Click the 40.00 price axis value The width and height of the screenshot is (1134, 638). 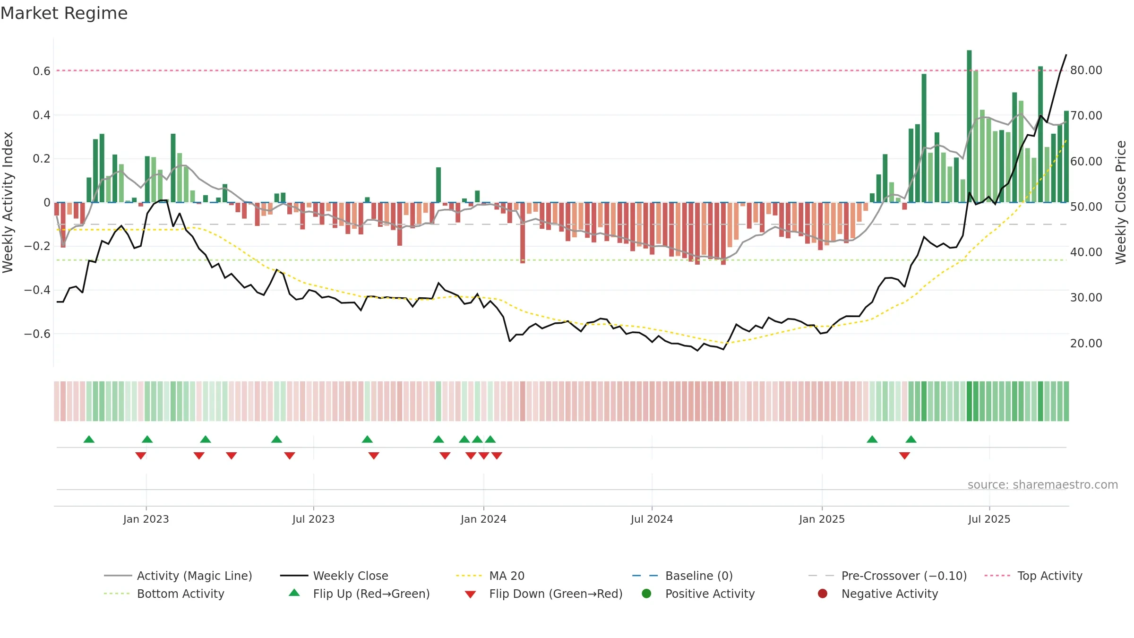coord(1086,252)
